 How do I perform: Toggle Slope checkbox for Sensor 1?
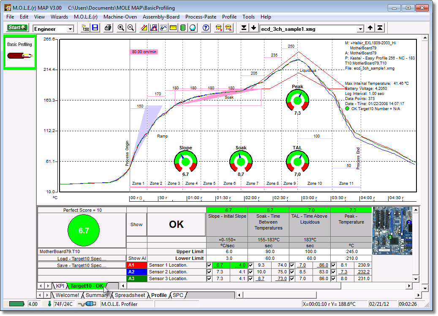click(209, 265)
